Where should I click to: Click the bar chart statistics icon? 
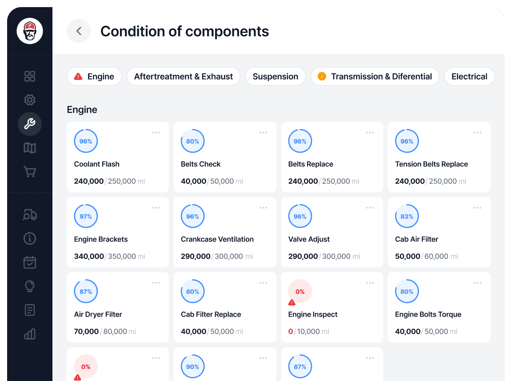(x=29, y=334)
